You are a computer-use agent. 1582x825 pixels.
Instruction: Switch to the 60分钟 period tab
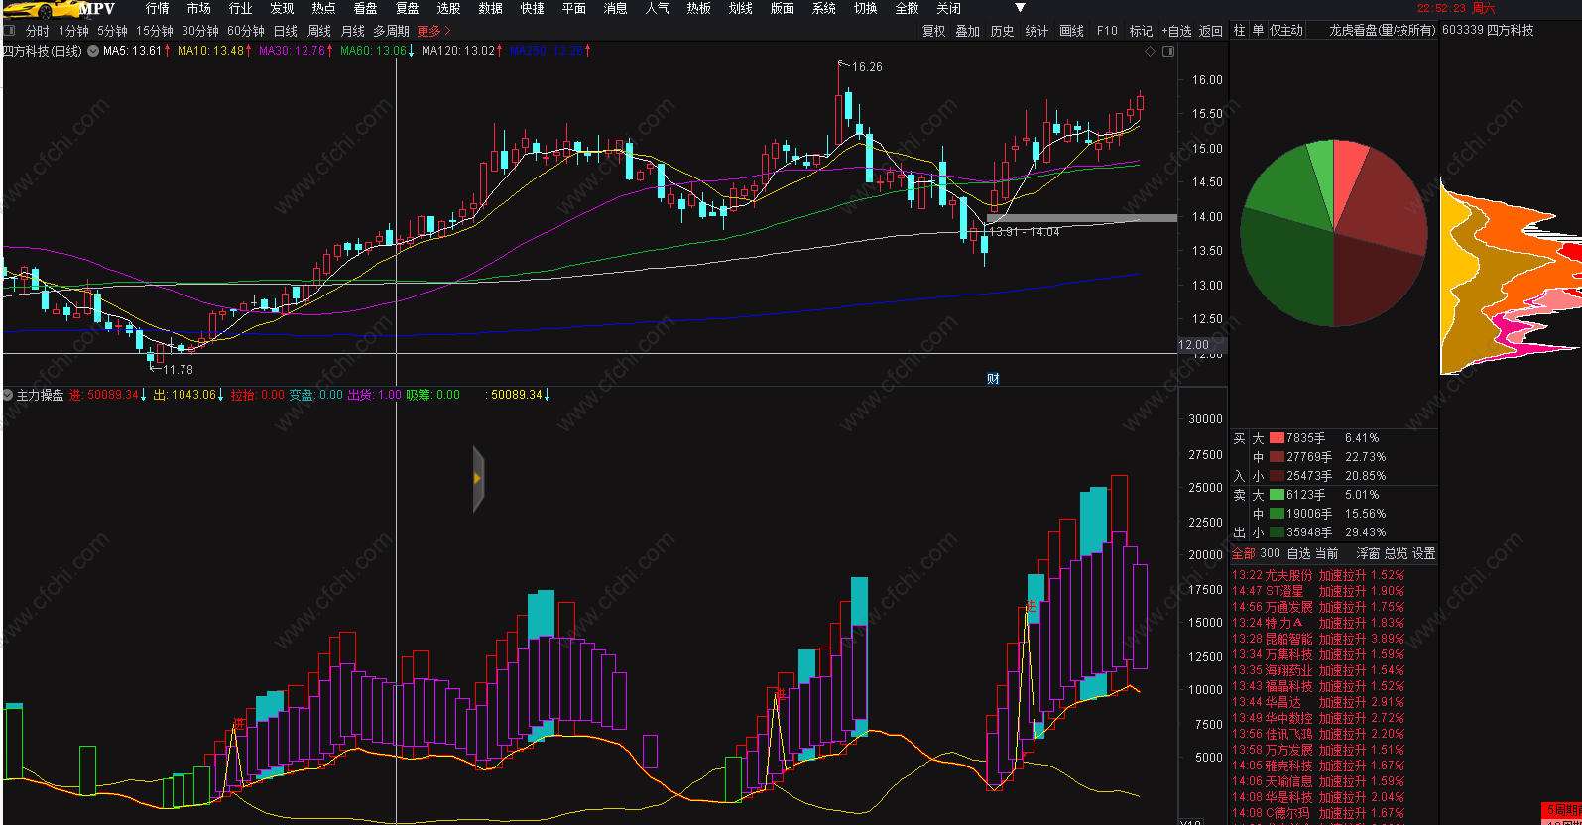tap(246, 31)
